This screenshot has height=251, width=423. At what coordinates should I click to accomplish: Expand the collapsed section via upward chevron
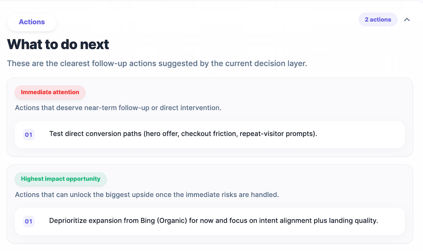(407, 19)
